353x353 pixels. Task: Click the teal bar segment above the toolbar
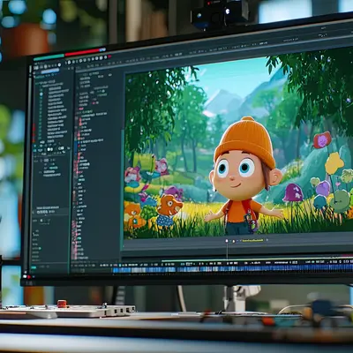pos(49,57)
